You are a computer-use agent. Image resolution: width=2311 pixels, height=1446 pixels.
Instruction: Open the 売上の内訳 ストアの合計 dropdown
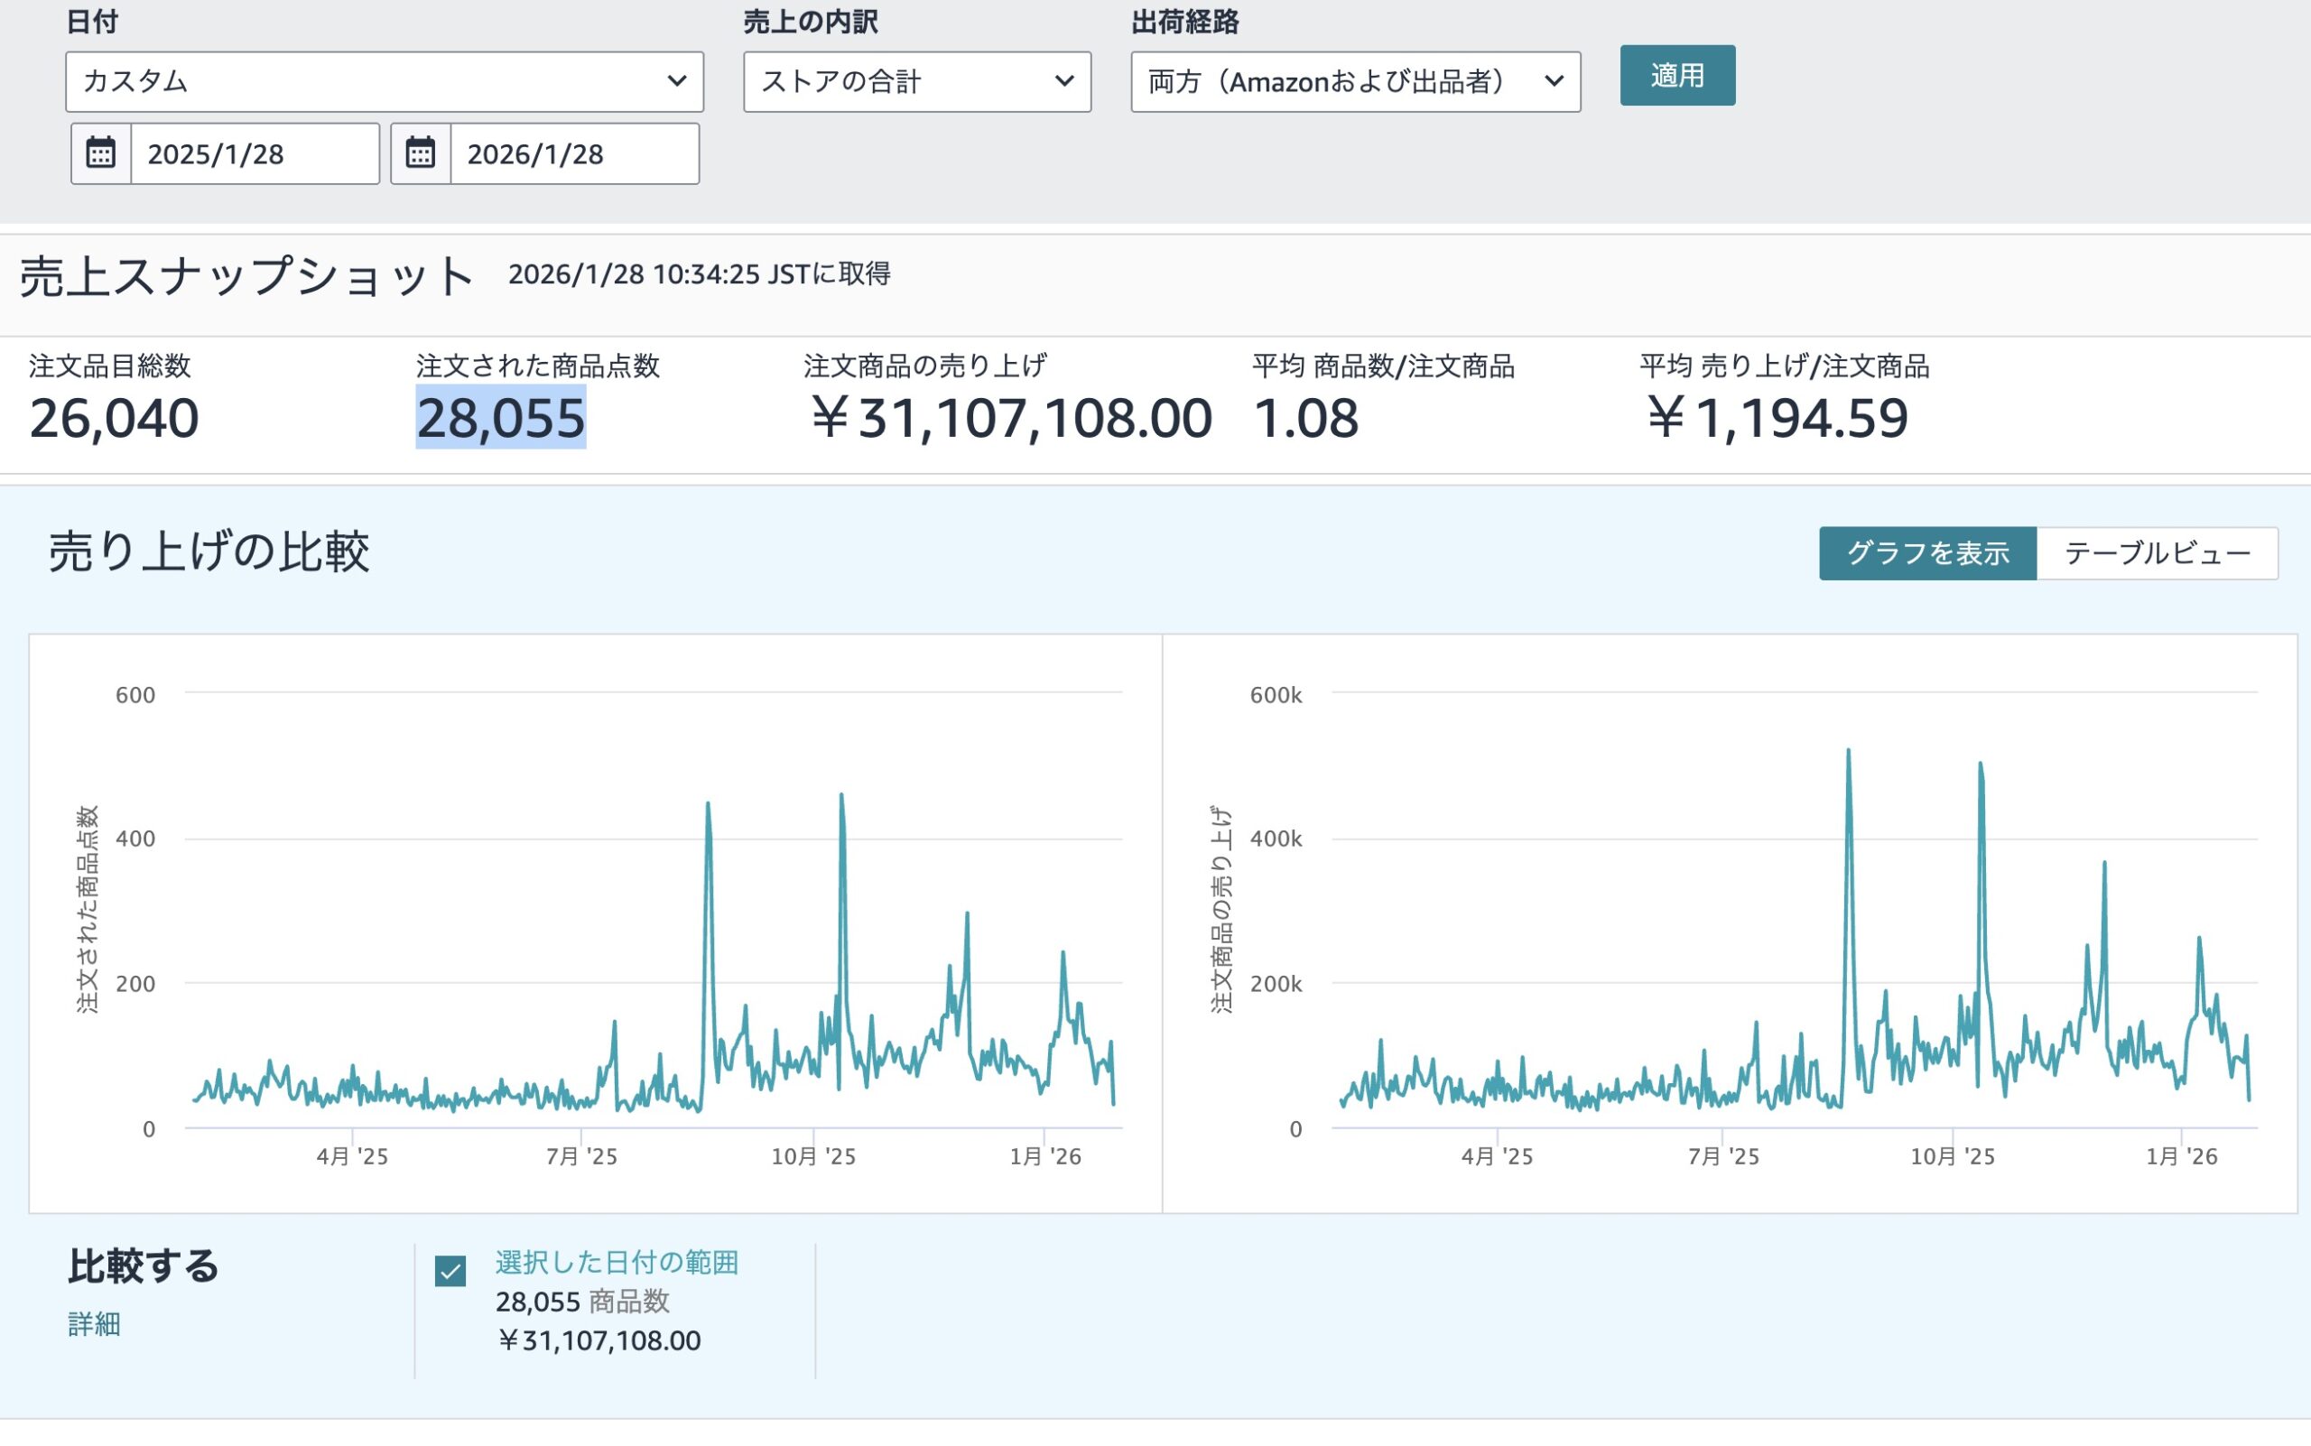915,81
